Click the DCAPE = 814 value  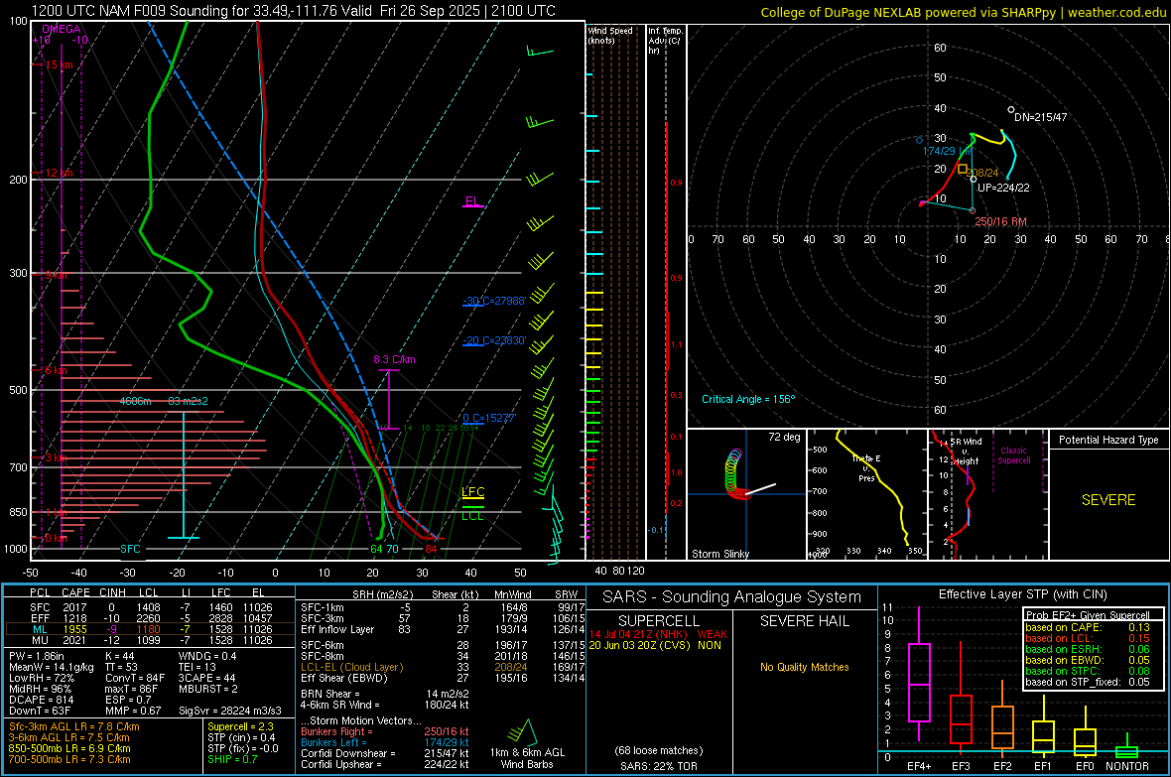click(x=41, y=700)
